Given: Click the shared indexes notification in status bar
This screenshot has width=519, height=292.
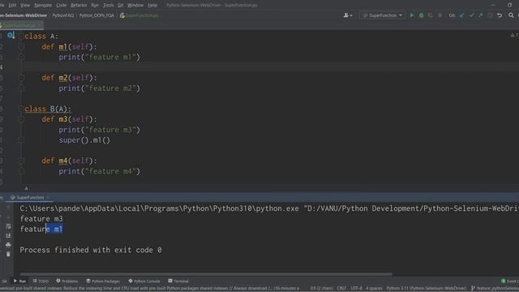Looking at the screenshot, I should click(x=149, y=289).
